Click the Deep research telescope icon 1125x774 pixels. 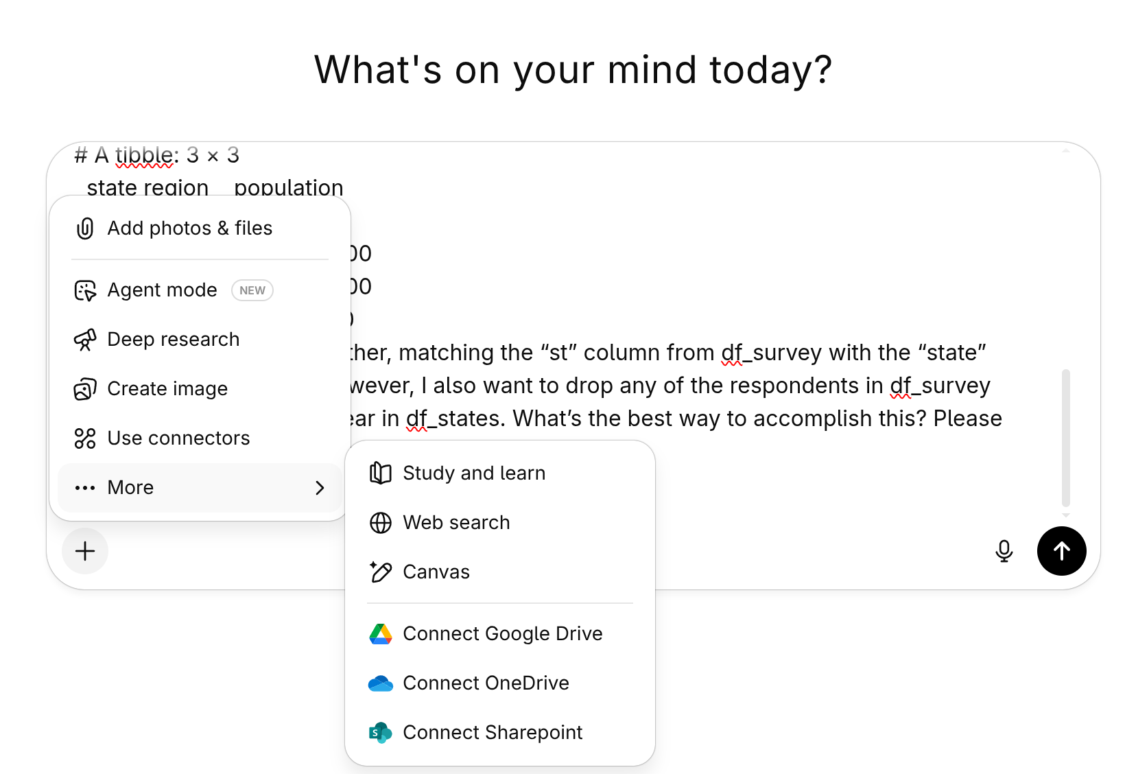(x=85, y=340)
